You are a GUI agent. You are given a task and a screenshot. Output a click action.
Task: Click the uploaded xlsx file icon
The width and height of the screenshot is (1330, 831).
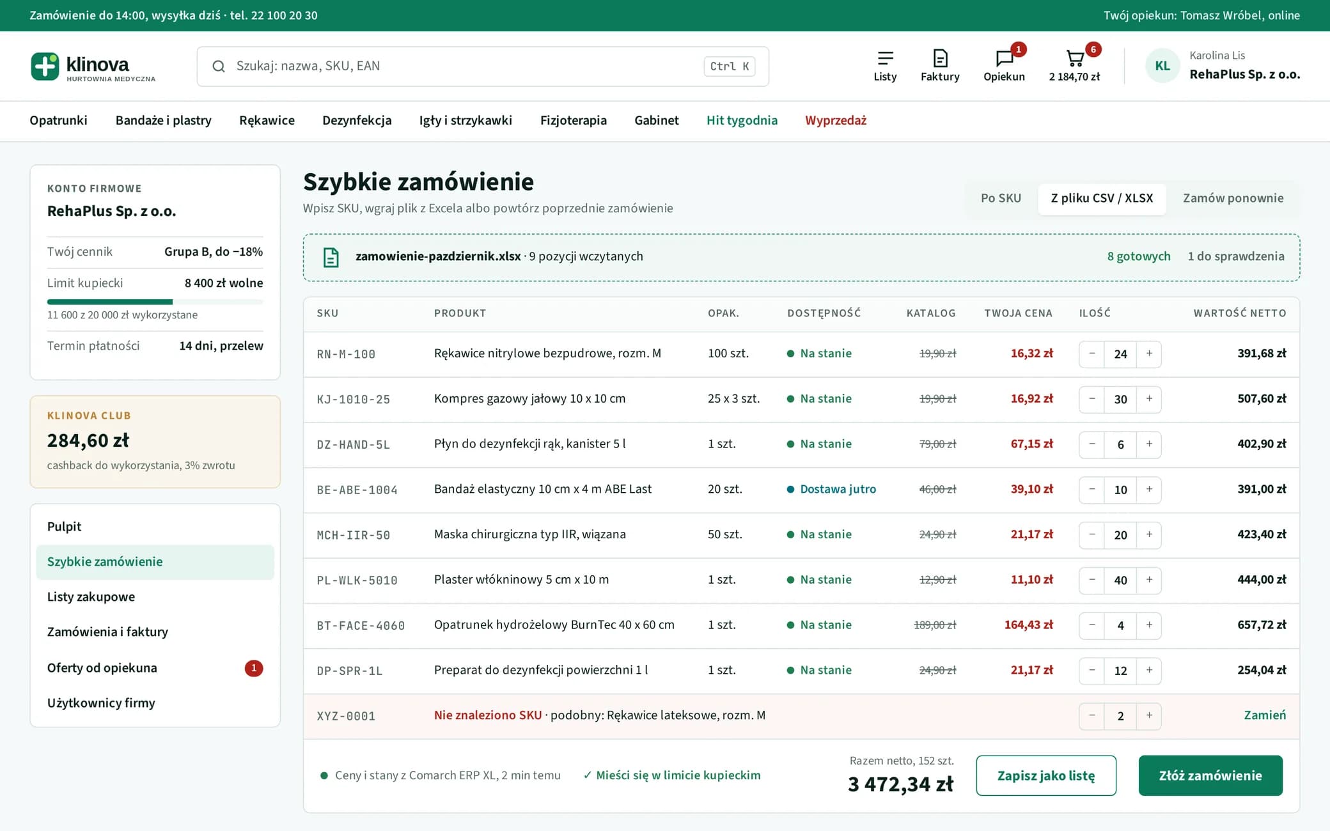[x=331, y=257]
